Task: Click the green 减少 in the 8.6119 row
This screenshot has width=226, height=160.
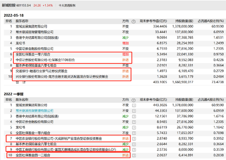Action: click(x=125, y=128)
